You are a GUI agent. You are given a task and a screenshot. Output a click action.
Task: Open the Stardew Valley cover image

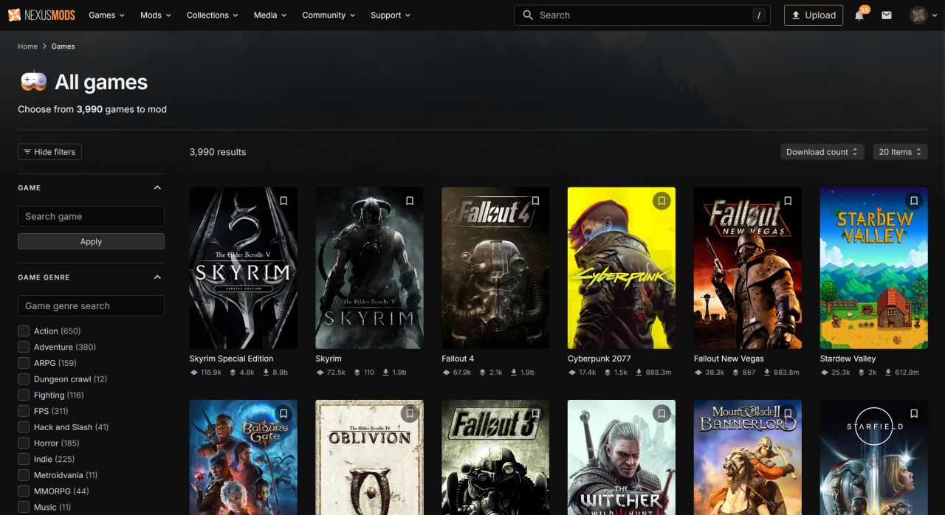pyautogui.click(x=874, y=268)
